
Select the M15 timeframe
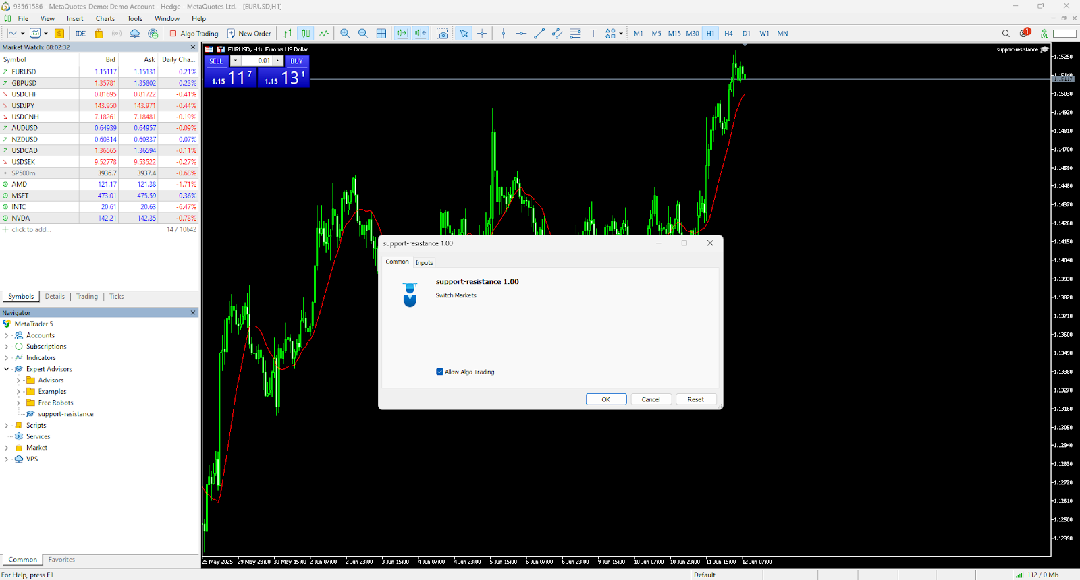pyautogui.click(x=674, y=34)
